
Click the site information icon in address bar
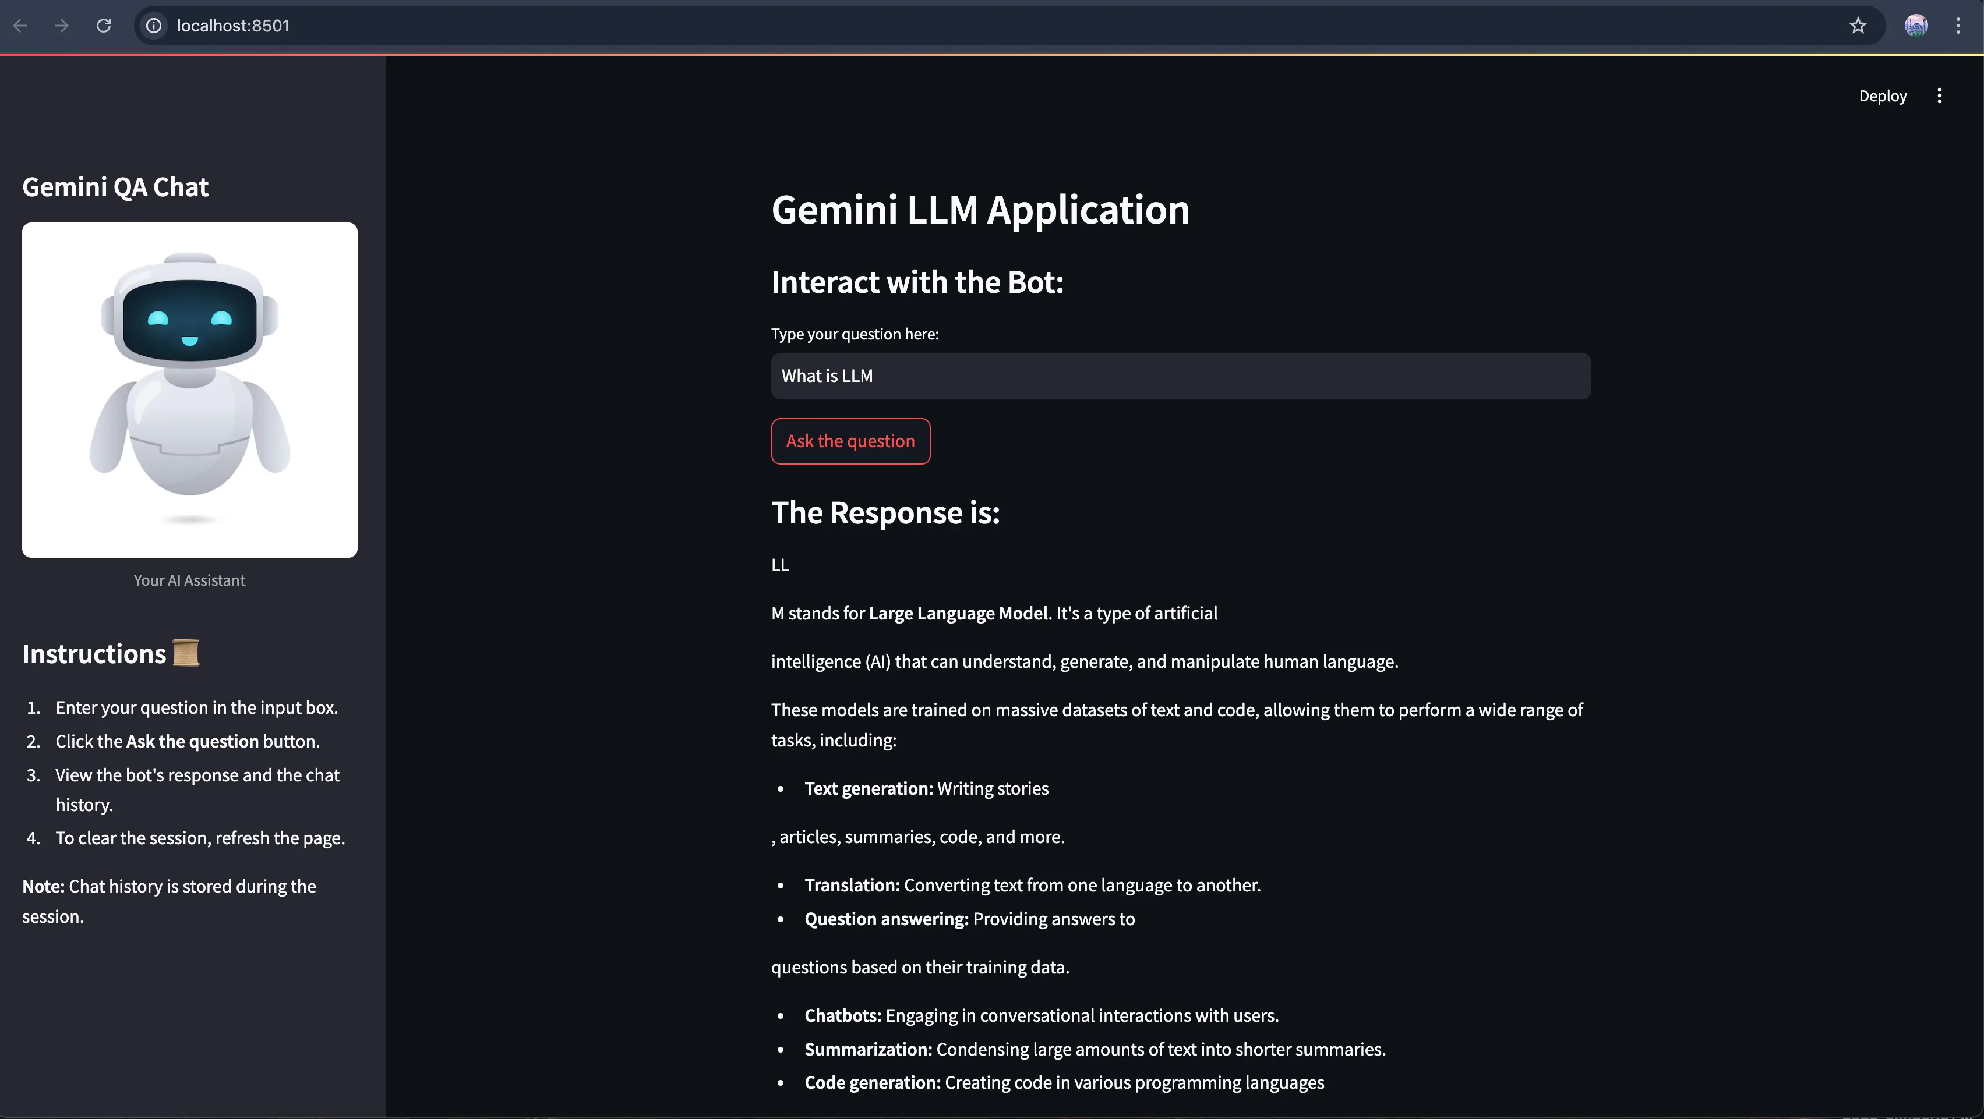[x=153, y=26]
